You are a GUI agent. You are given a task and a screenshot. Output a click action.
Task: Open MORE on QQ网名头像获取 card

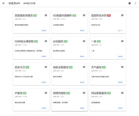[44, 56]
